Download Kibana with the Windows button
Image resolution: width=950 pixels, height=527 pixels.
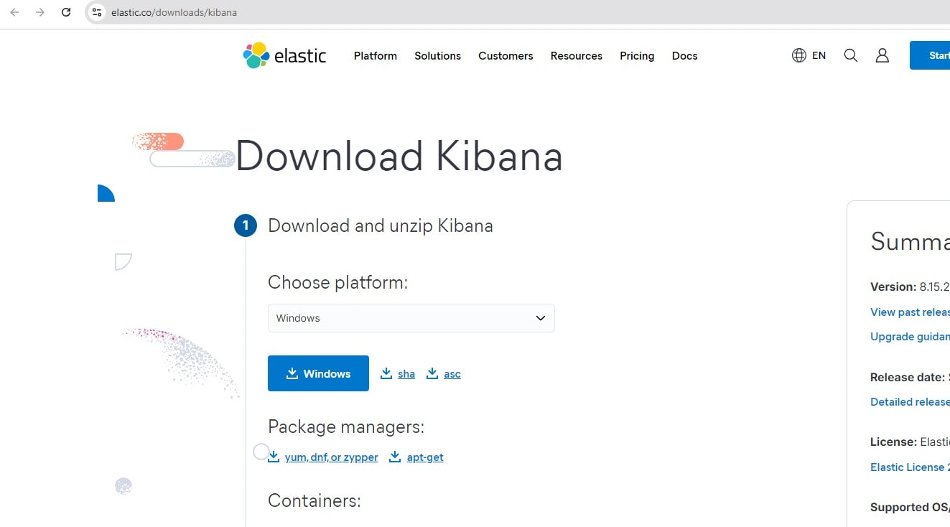coord(318,373)
